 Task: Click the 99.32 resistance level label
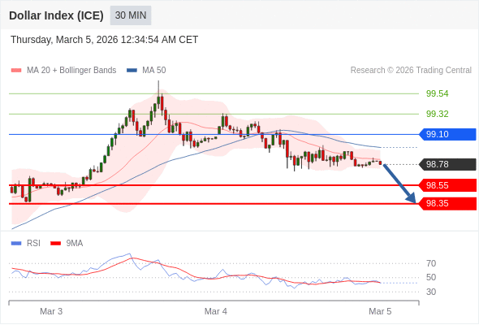437,114
